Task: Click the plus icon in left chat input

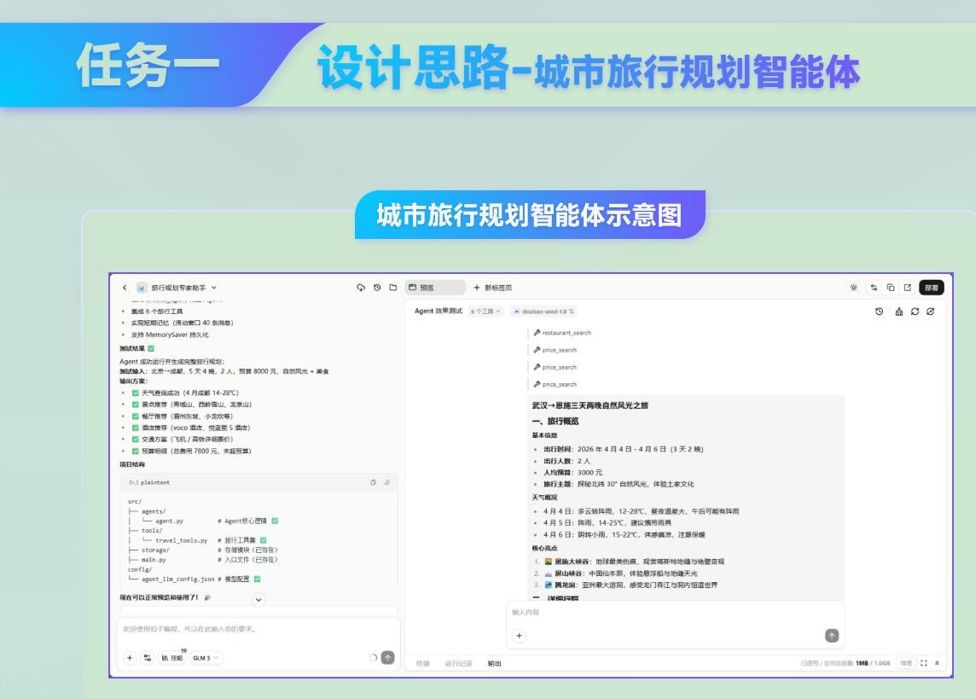Action: click(130, 658)
